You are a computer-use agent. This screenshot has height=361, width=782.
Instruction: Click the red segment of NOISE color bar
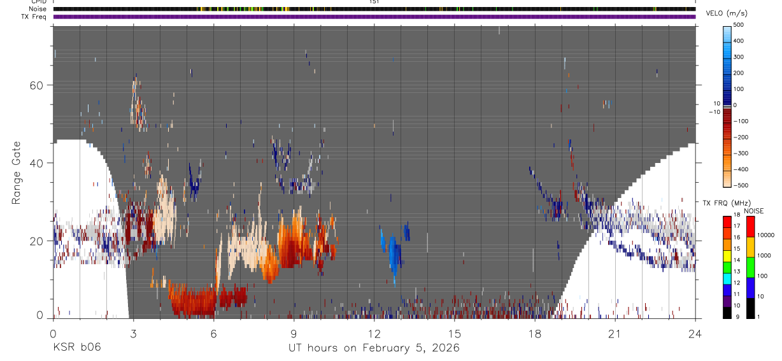click(750, 226)
